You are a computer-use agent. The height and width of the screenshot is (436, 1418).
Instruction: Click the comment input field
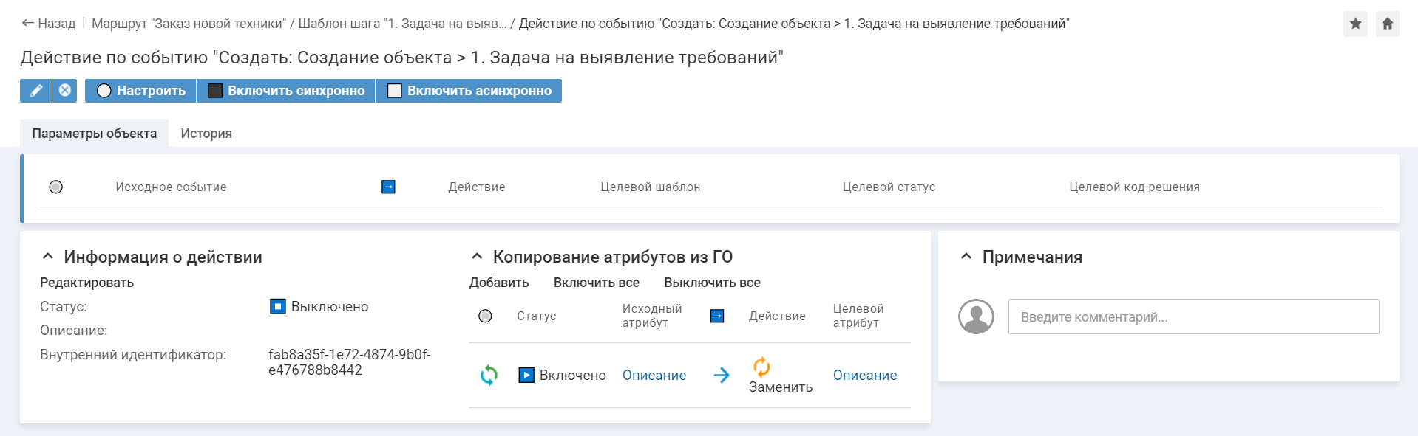tap(1193, 316)
